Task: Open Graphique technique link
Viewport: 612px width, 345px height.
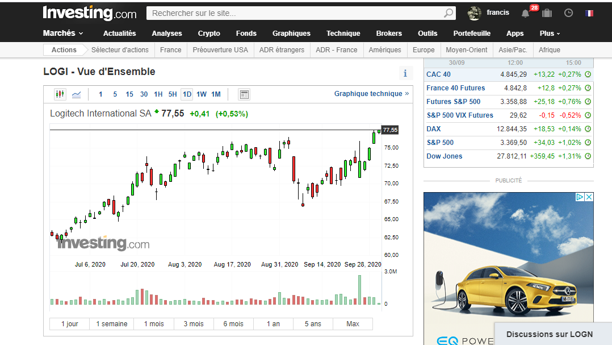Action: tap(371, 94)
